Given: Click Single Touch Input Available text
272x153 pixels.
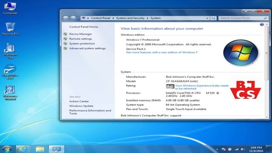Looking at the screenshot, I should tap(186, 109).
